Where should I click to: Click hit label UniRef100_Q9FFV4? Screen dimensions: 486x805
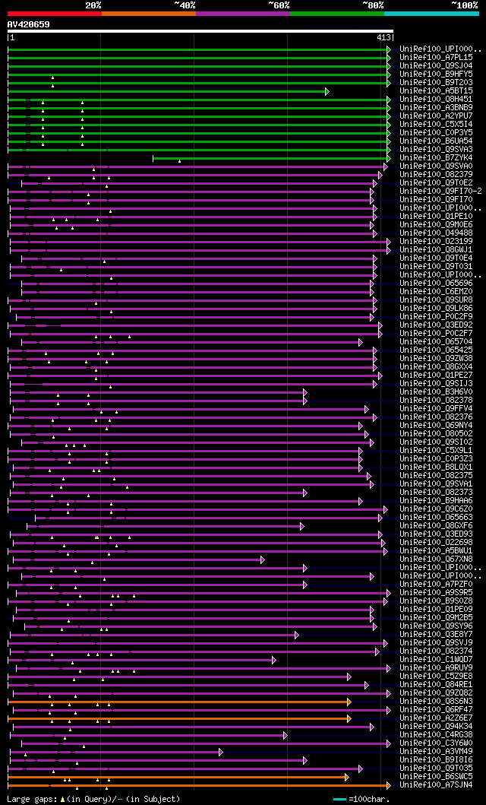click(x=437, y=409)
